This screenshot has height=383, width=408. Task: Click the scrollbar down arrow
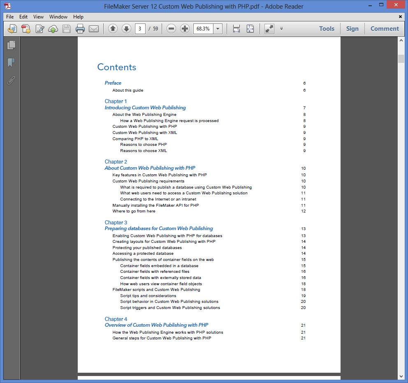[x=401, y=376]
